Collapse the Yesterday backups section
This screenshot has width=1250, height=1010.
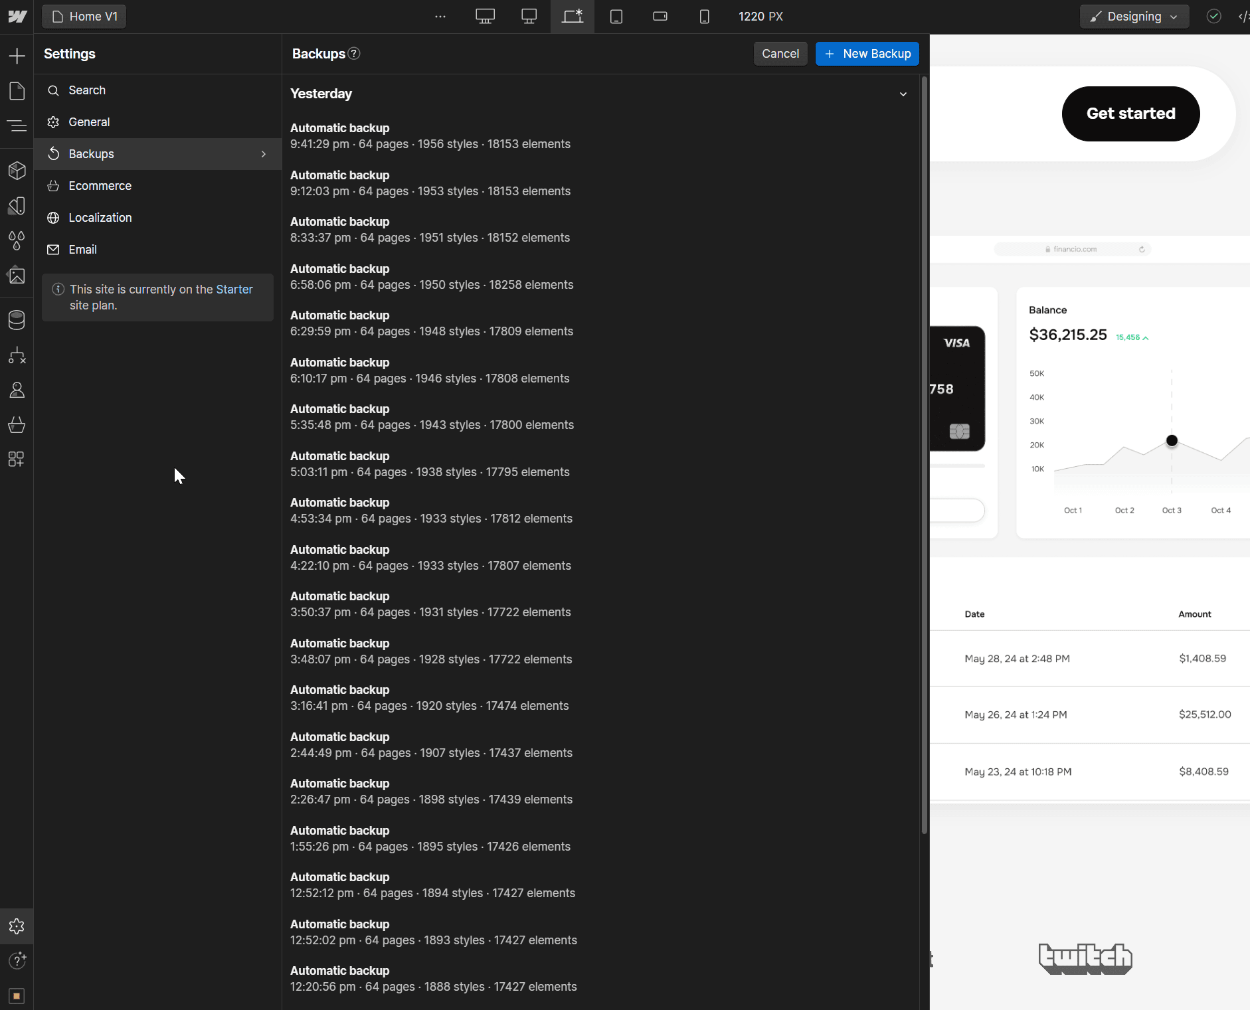click(903, 94)
